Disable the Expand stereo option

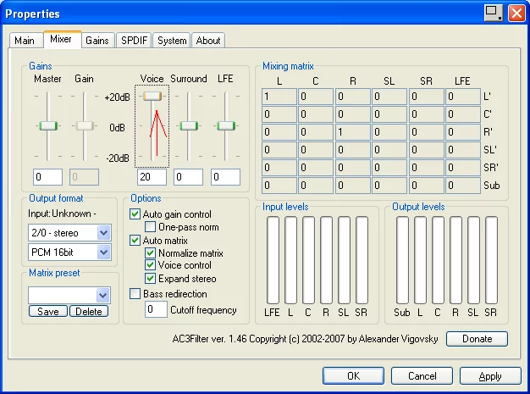[151, 279]
